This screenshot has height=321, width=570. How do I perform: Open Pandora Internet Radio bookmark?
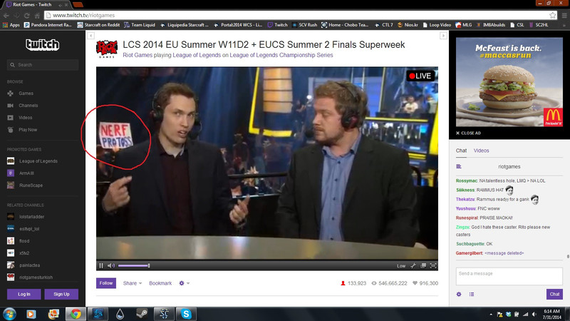click(48, 25)
